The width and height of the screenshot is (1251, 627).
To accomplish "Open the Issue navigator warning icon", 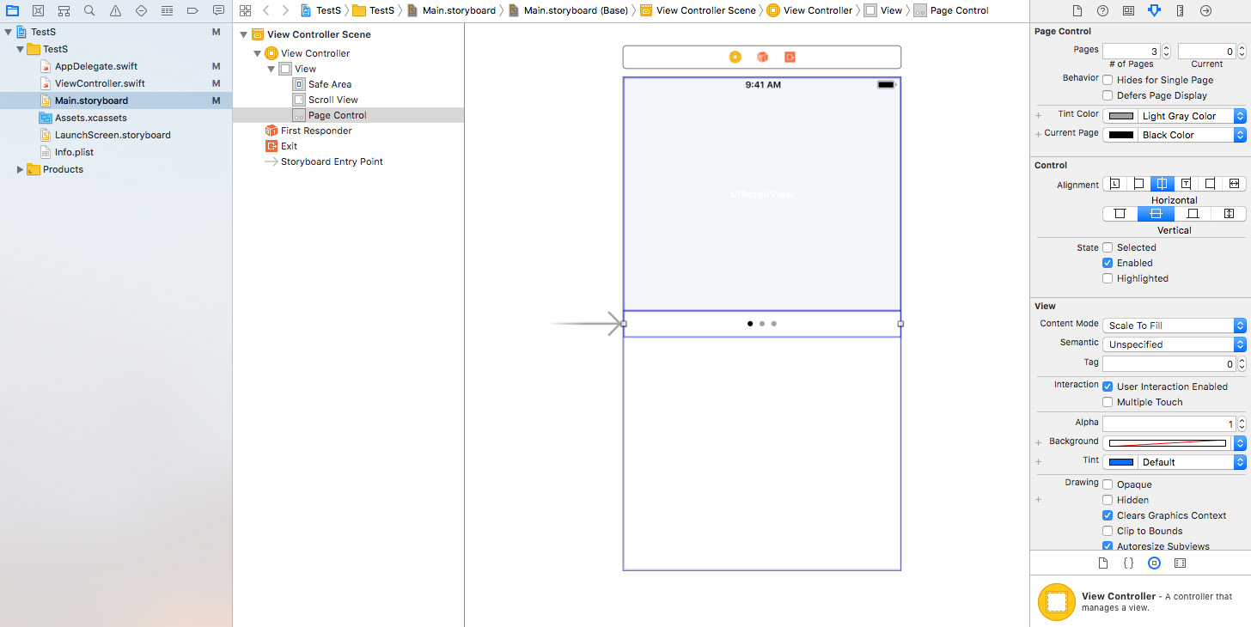I will [x=115, y=10].
